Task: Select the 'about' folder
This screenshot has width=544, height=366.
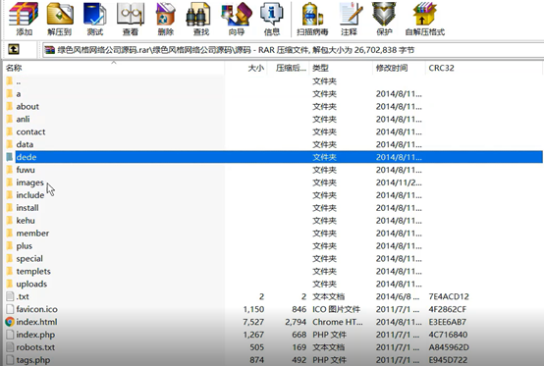Action: point(27,106)
